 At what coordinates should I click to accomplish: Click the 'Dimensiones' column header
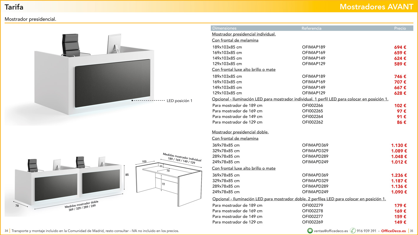pos(224,28)
